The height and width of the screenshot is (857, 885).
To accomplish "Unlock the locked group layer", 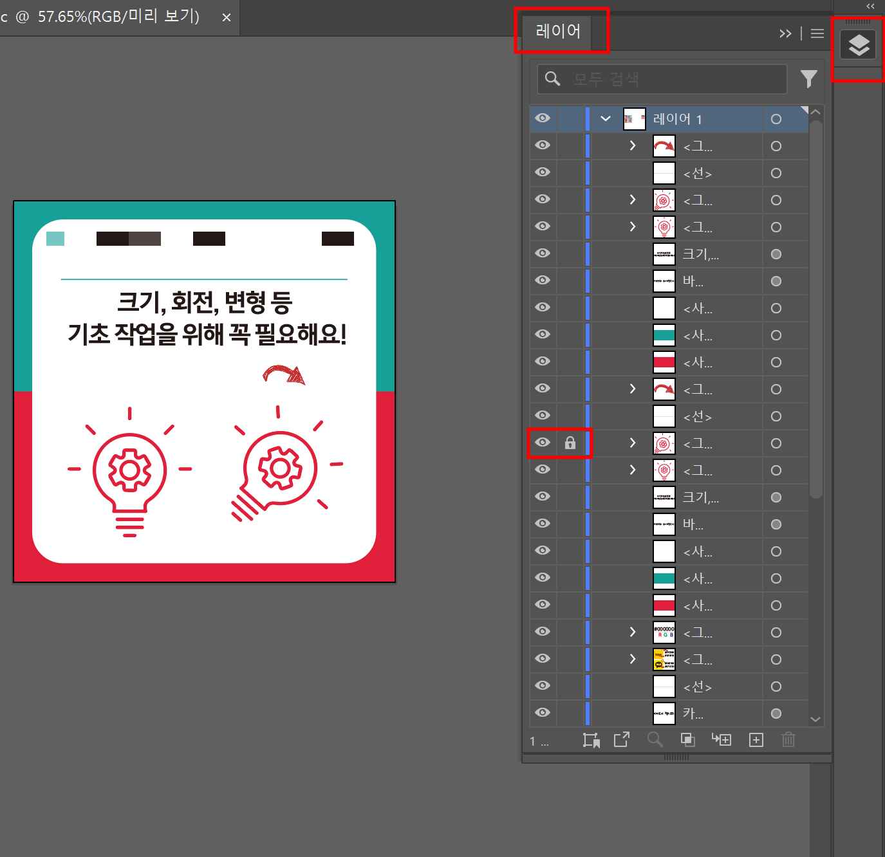I will point(570,443).
